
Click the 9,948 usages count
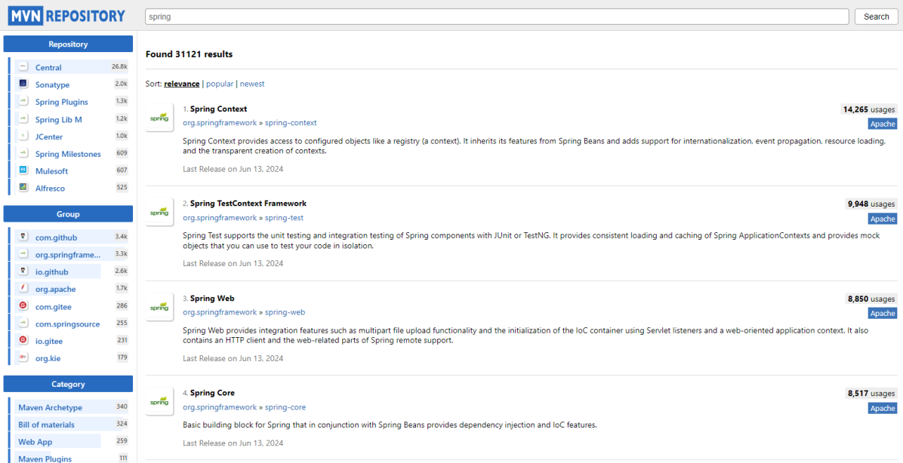871,204
